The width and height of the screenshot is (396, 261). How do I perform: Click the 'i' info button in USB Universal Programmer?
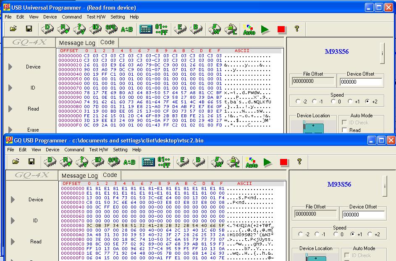383,53
